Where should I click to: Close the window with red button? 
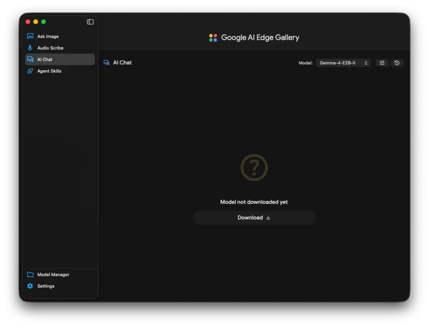pyautogui.click(x=28, y=22)
